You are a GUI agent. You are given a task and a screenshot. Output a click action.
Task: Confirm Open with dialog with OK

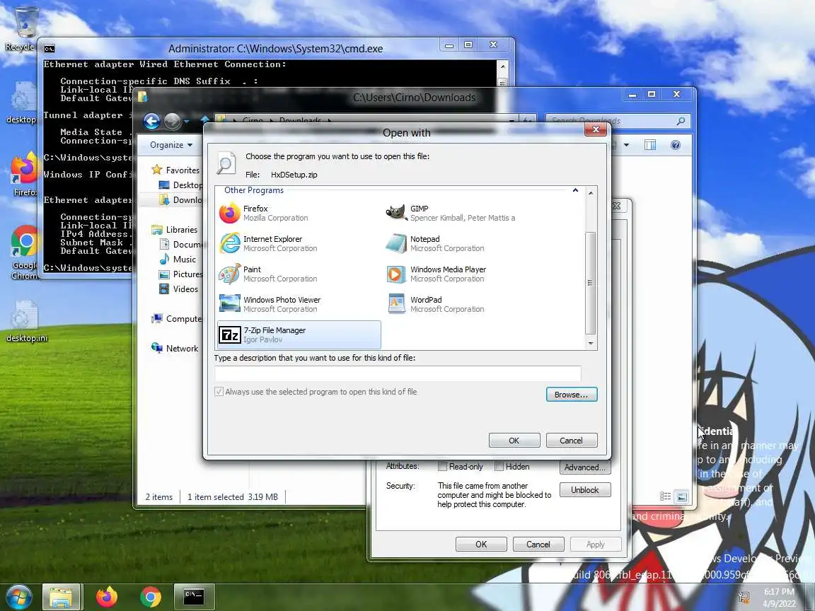514,440
